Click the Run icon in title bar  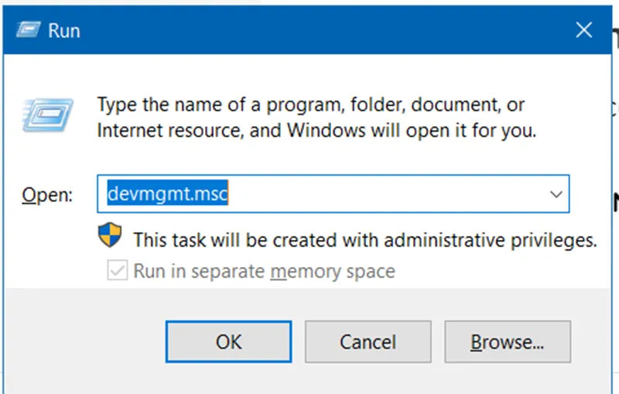(29, 29)
